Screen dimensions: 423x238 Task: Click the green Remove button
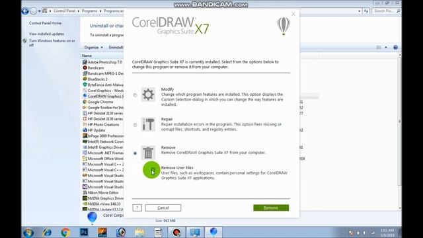(271, 208)
